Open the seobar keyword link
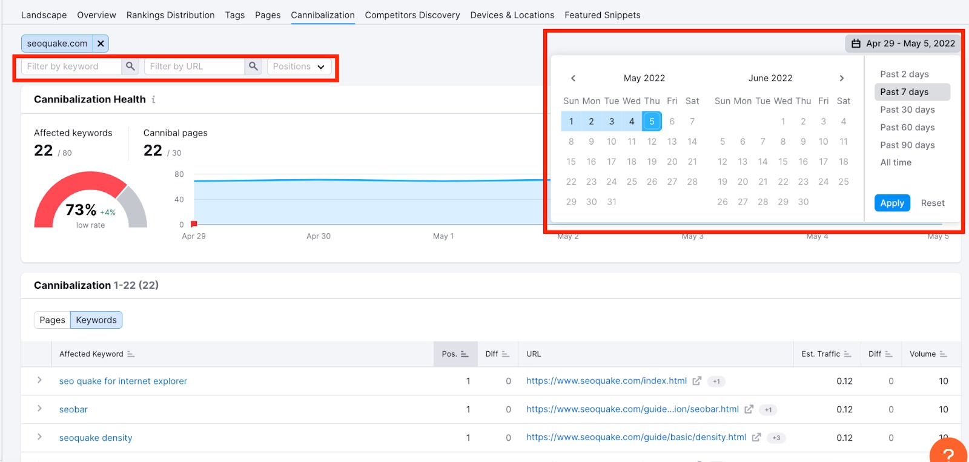969x462 pixels. 73,409
